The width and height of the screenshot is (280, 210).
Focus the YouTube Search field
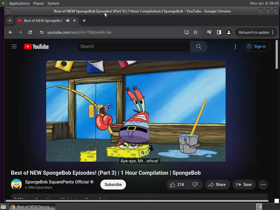point(133,46)
